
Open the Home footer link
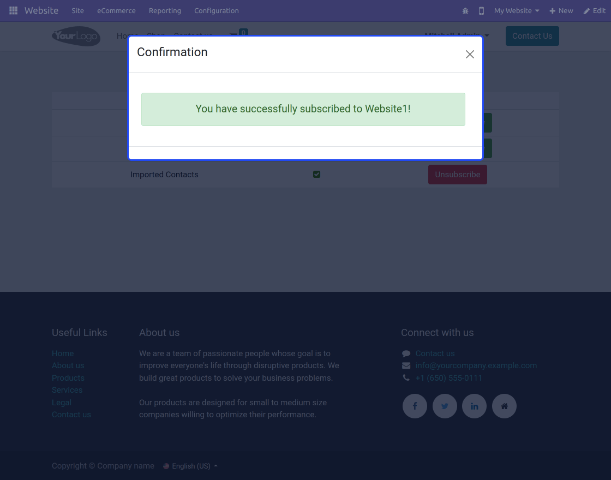point(63,353)
